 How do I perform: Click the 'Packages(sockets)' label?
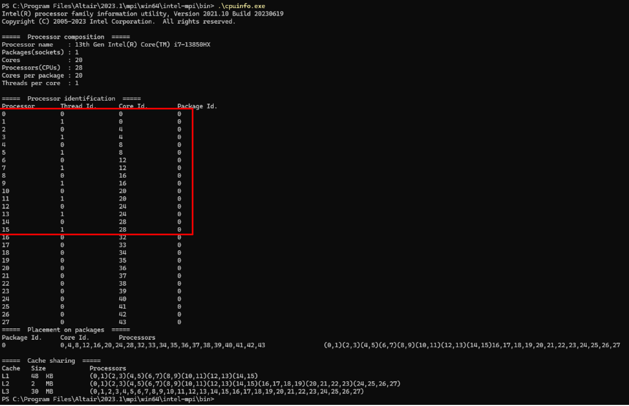tap(33, 52)
